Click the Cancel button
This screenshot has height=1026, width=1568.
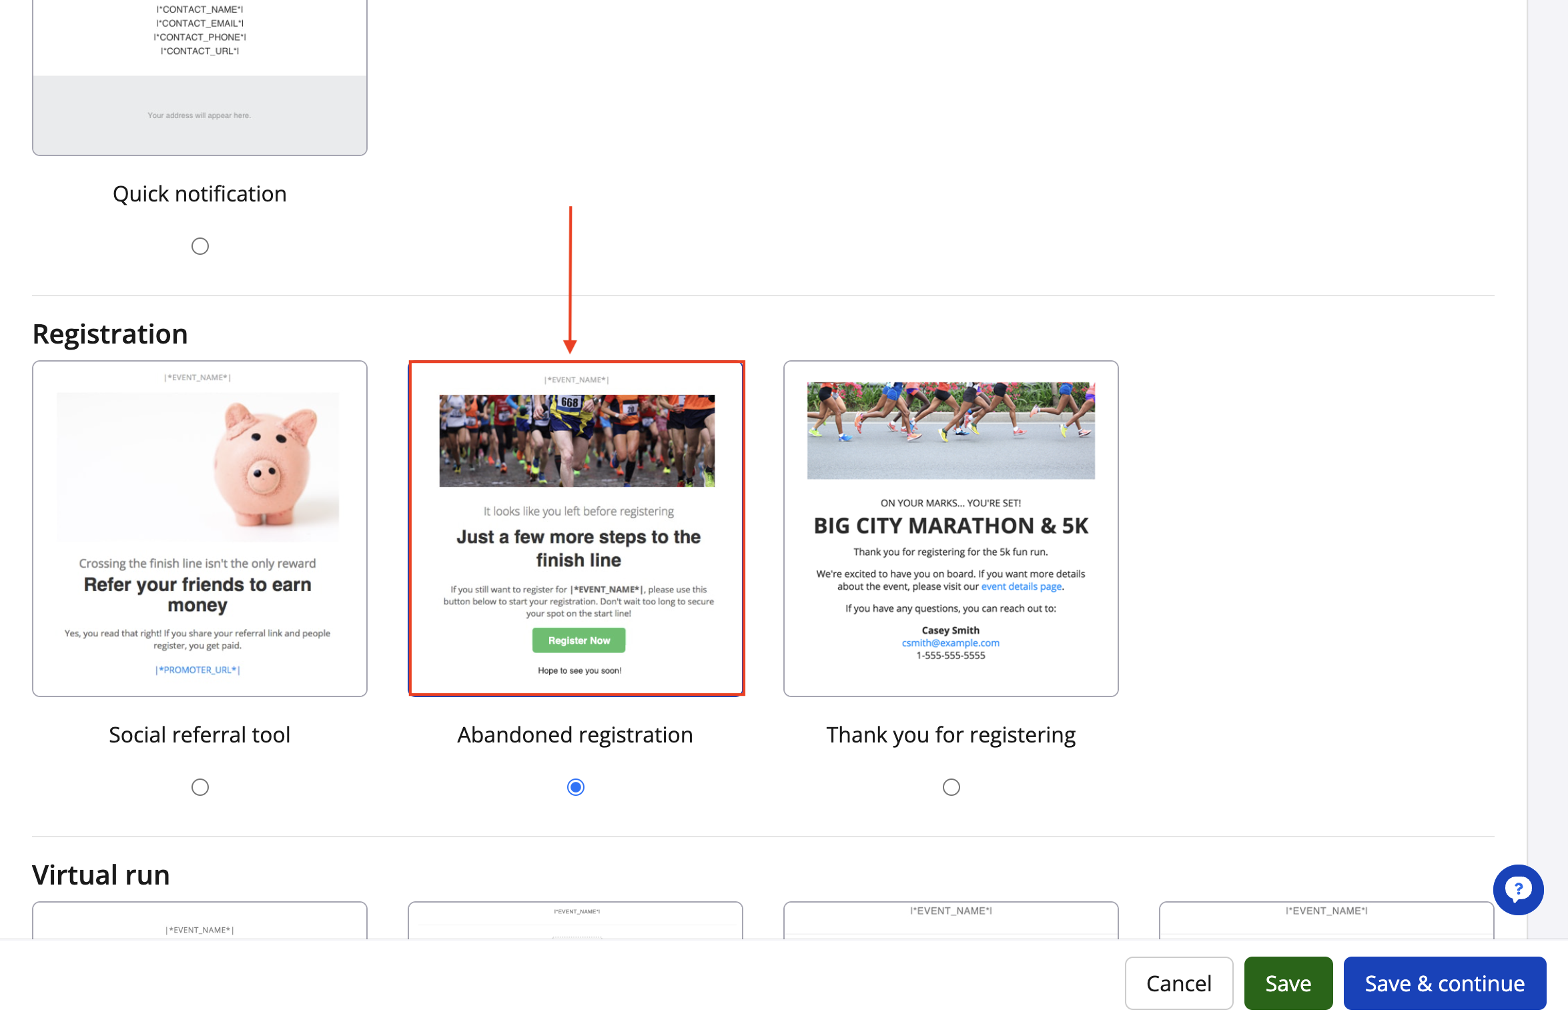pyautogui.click(x=1178, y=983)
